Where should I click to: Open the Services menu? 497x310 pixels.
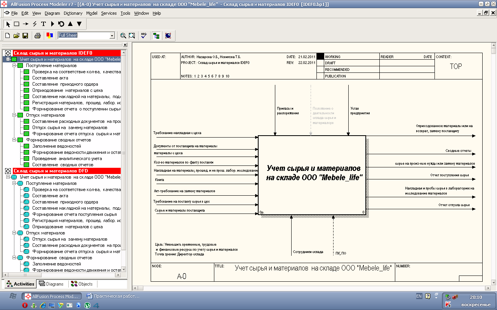point(109,13)
